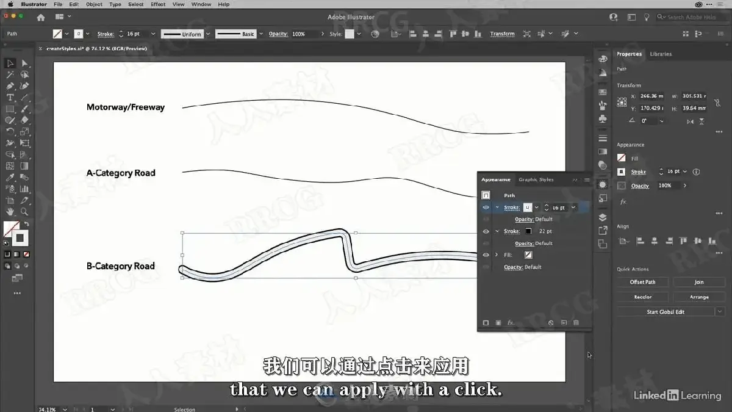Open the Effect menu
This screenshot has width=732, height=412.
tap(158, 4)
